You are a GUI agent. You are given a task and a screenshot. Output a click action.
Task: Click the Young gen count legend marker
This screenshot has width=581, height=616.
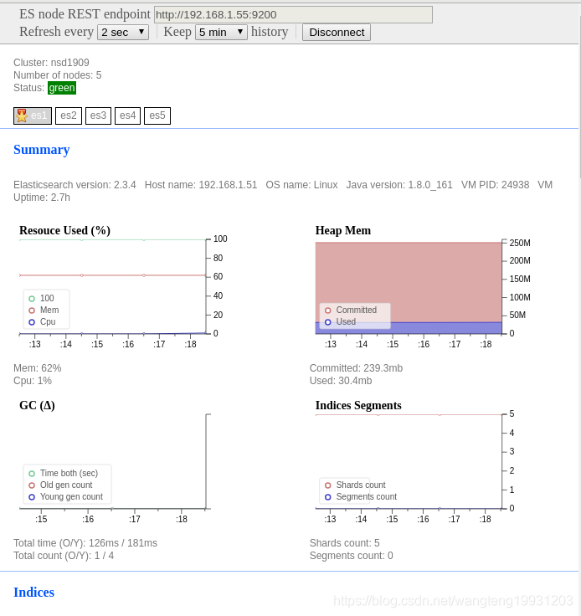(x=32, y=497)
